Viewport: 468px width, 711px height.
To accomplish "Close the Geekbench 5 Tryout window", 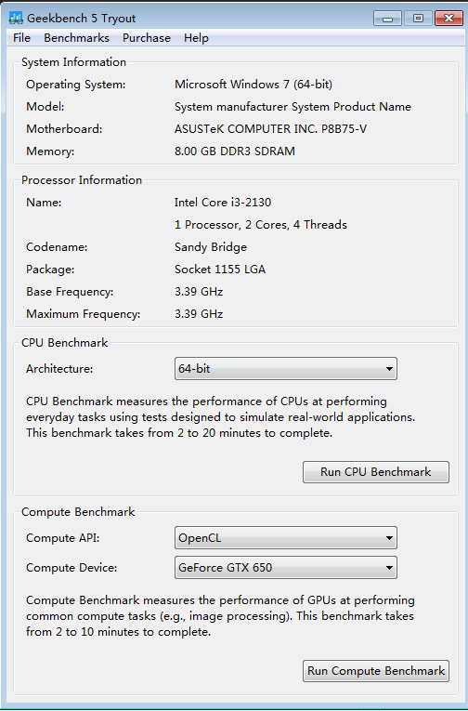I will click(x=448, y=19).
